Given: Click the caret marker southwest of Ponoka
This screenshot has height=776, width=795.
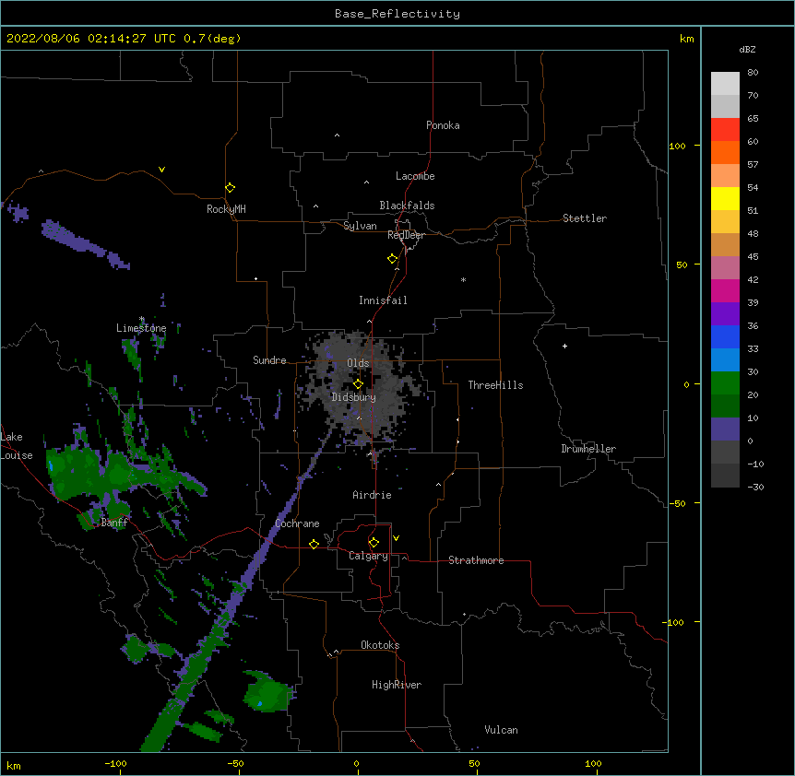Looking at the screenshot, I should click(x=337, y=135).
